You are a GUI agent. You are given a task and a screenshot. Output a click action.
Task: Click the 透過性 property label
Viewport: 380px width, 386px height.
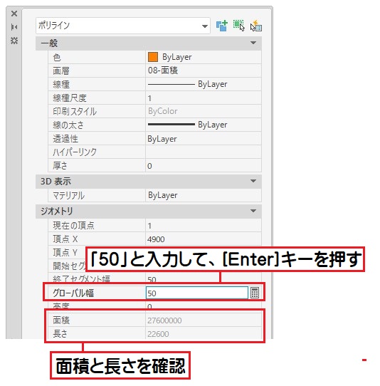65,139
